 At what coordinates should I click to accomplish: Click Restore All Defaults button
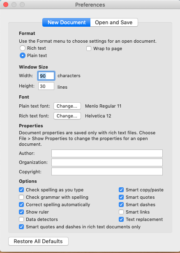tap(38, 241)
